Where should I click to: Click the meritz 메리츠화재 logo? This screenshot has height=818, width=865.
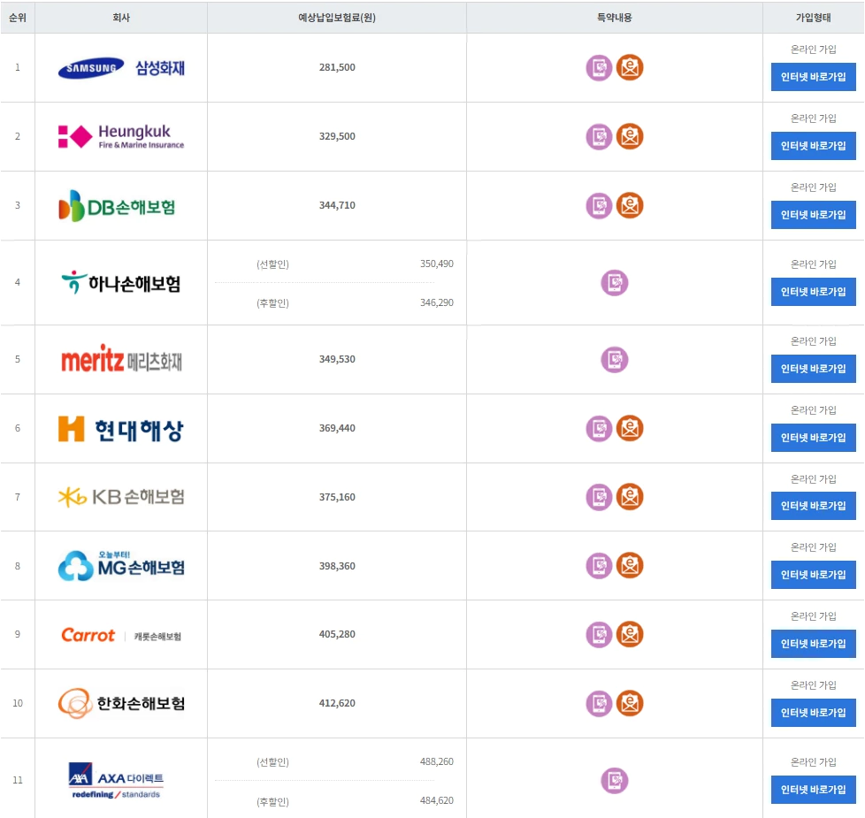pyautogui.click(x=121, y=359)
